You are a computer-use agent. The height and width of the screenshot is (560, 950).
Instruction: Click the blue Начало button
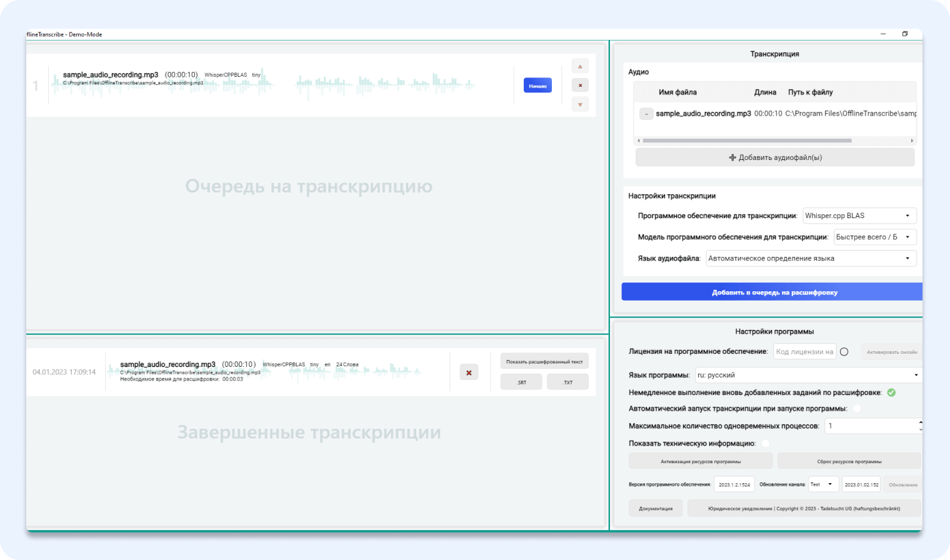point(537,86)
